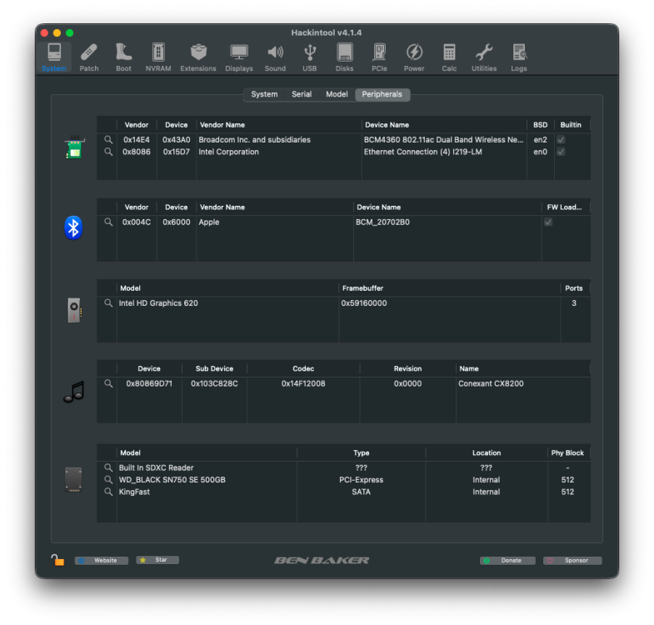Click the Donate button
654x625 pixels.
[507, 560]
